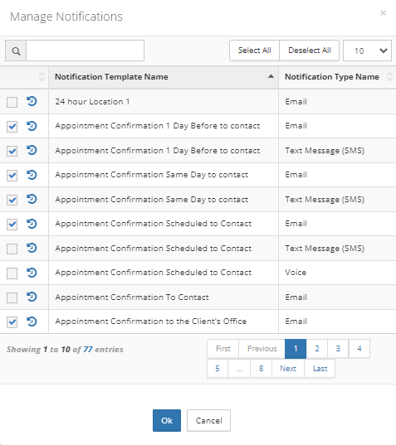Enable Appointment Confirmation Scheduled to Contact Voice checkbox
This screenshot has width=396, height=445.
(12, 273)
